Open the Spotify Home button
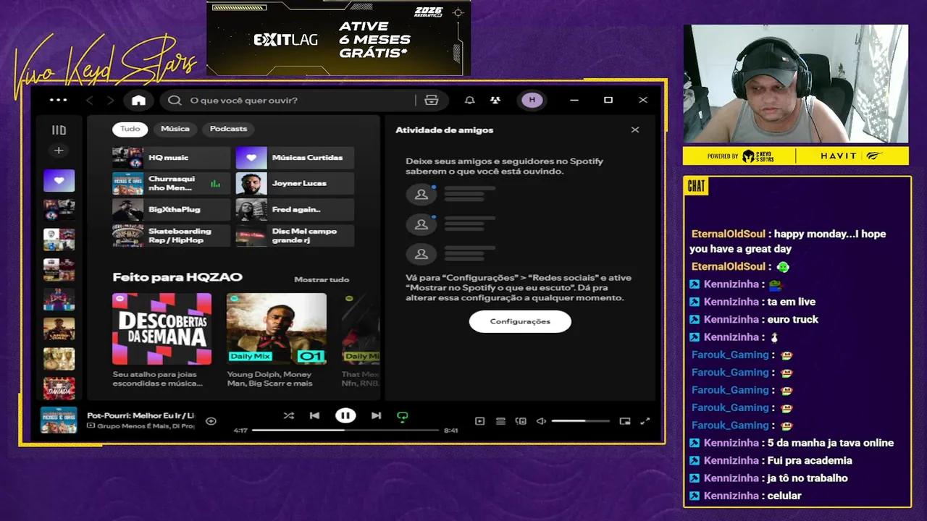Viewport: 927px width, 521px height. [138, 101]
